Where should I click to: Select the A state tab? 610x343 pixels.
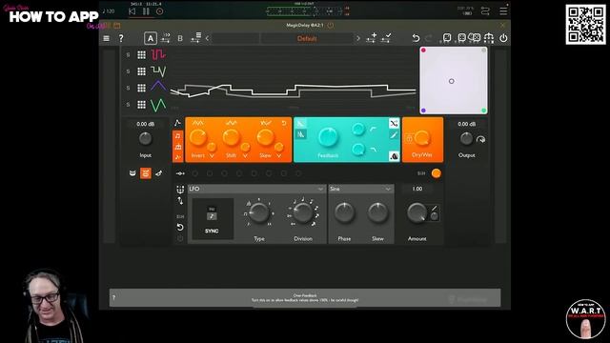click(x=151, y=38)
